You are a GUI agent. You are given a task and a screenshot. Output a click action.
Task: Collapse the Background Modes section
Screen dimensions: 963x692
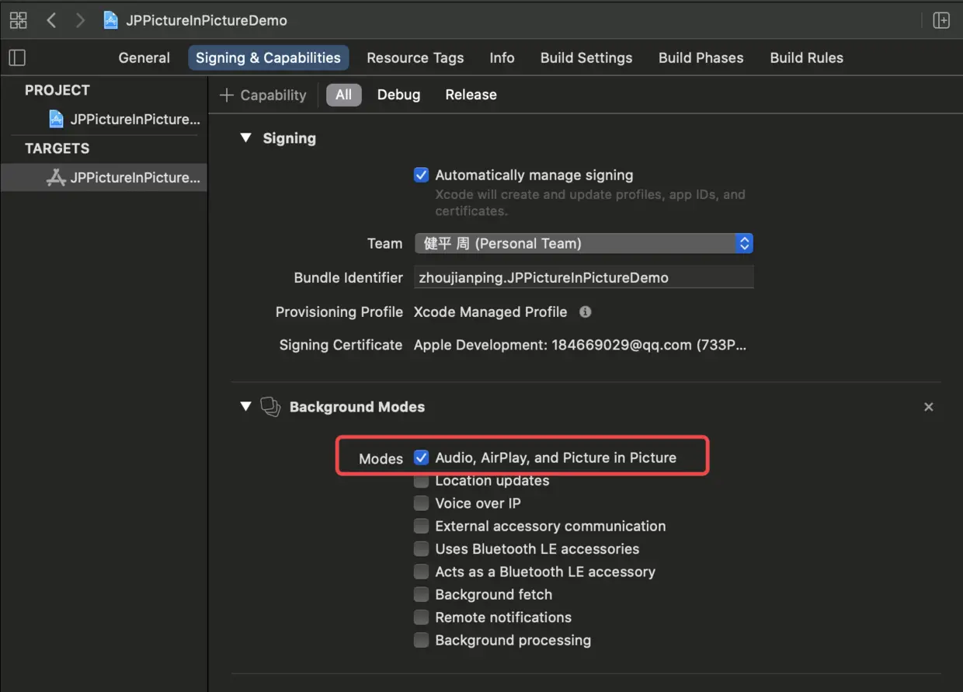246,407
